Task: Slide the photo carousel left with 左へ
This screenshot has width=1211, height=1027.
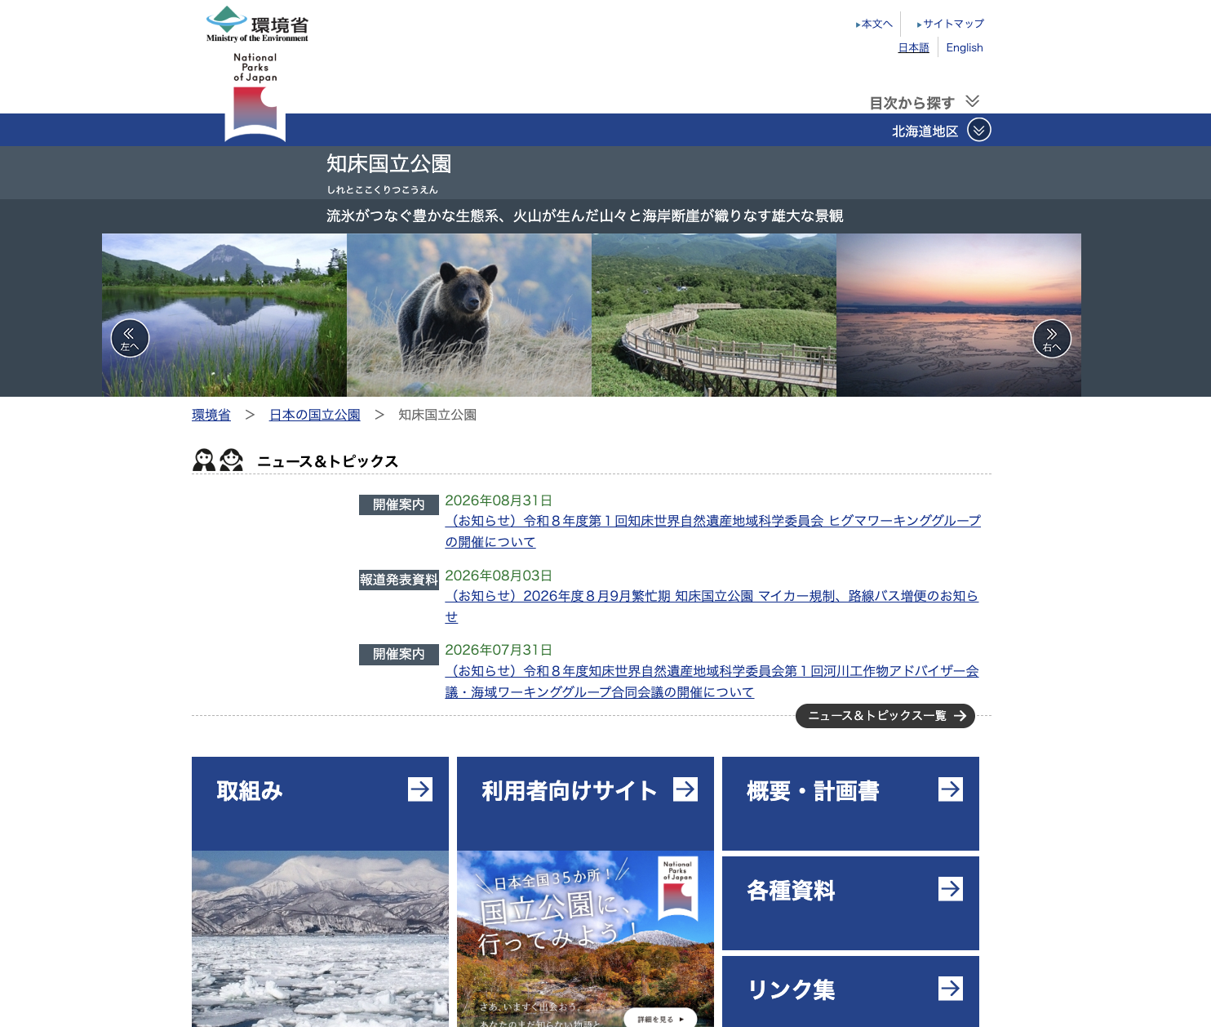Action: [130, 338]
